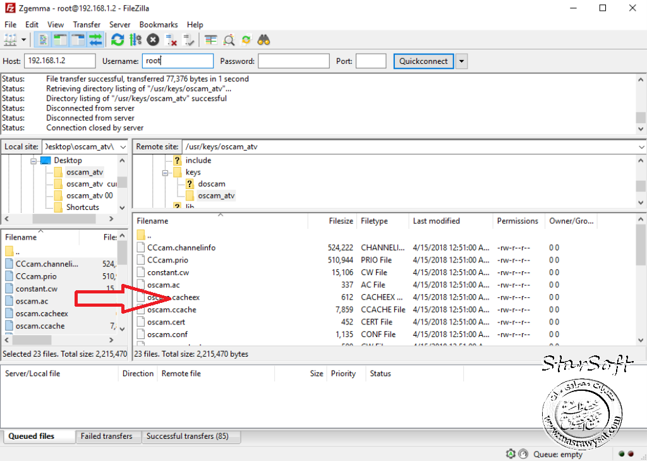Screen dimensions: 647x461
Task: Click the process queue toolbar icon
Action: click(x=135, y=40)
